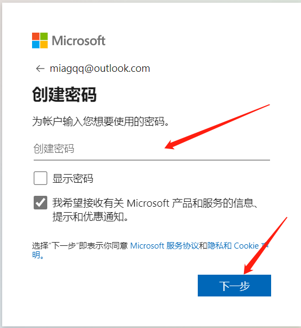Click the 选择"下一步"即表示你同意 text
The width and height of the screenshot is (301, 328).
click(x=80, y=245)
